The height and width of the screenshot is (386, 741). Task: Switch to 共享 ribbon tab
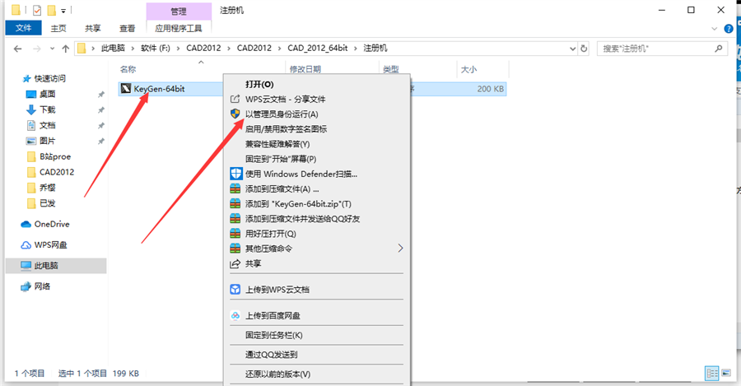click(92, 28)
